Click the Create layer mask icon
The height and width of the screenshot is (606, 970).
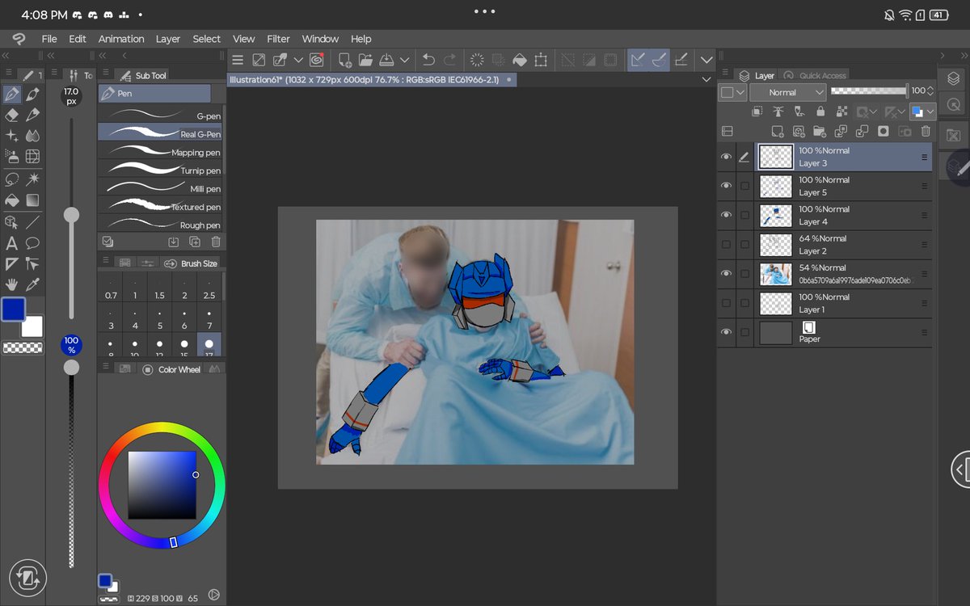tap(884, 131)
